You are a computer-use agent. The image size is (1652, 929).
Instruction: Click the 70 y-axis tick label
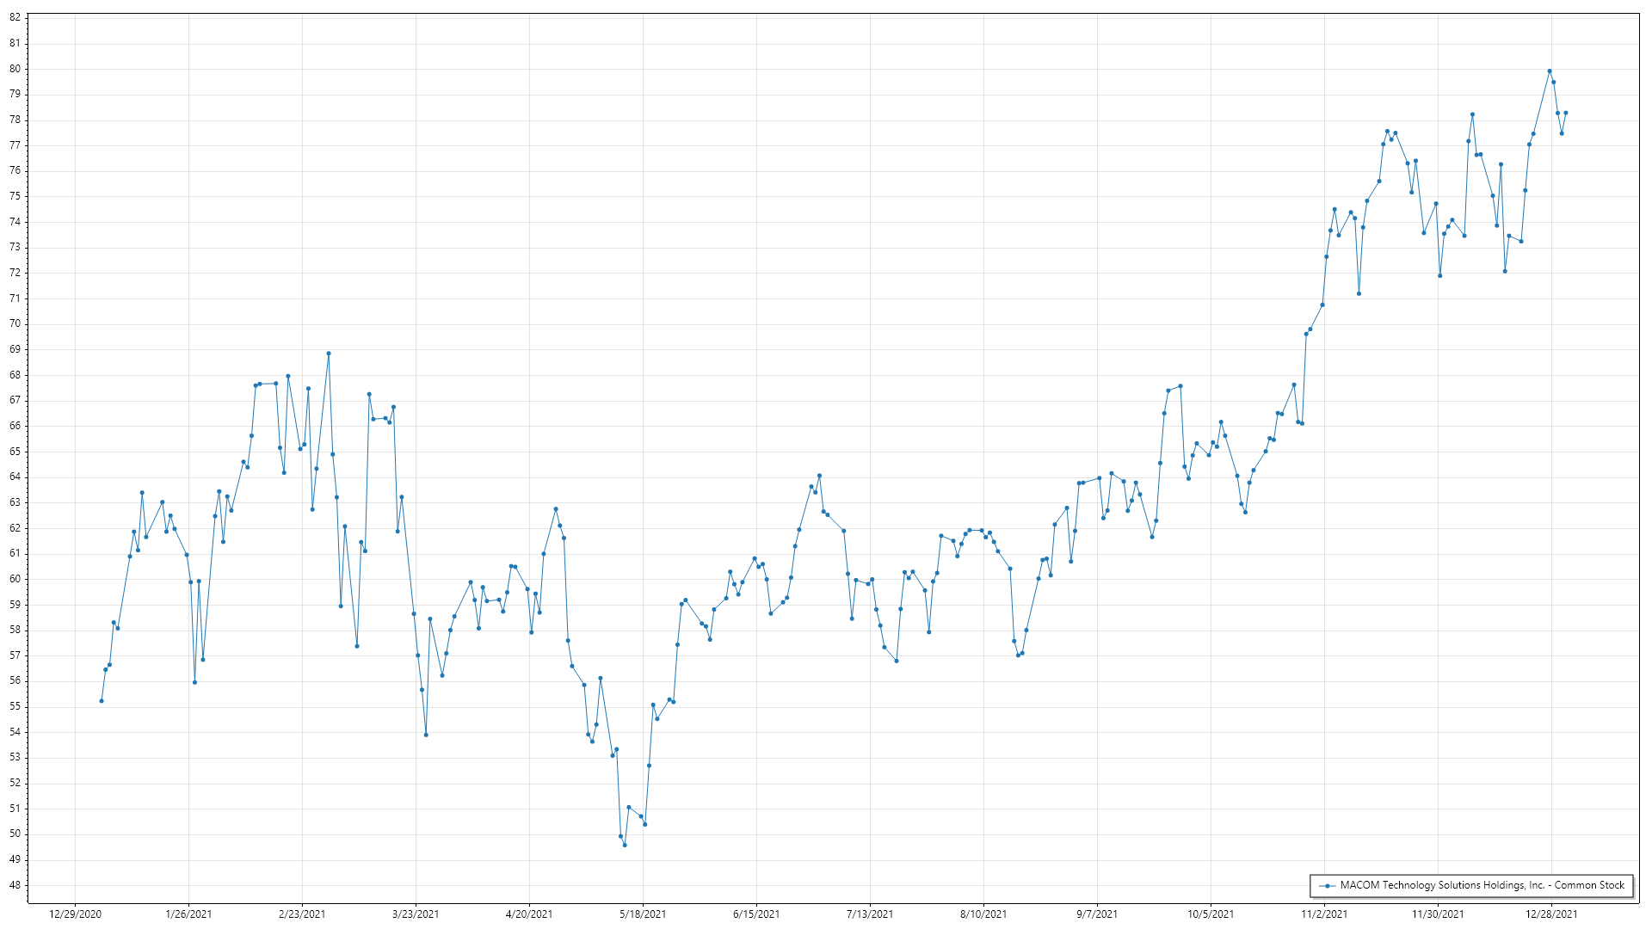pyautogui.click(x=15, y=324)
